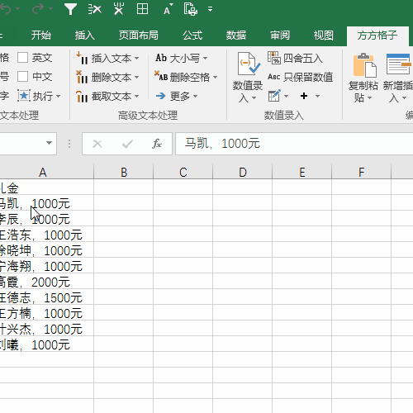The height and width of the screenshot is (413, 413).
Task: Expand the 大小写 dropdown arrow
Action: tap(205, 59)
